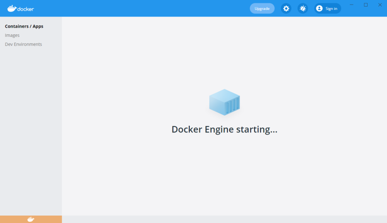Close the Docker Desktop window
This screenshot has width=387, height=223.
pos(380,5)
